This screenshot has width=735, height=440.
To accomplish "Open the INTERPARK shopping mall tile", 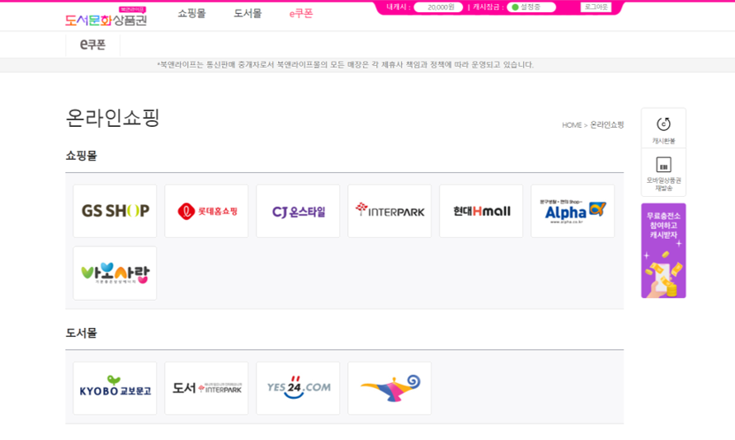I will [389, 211].
